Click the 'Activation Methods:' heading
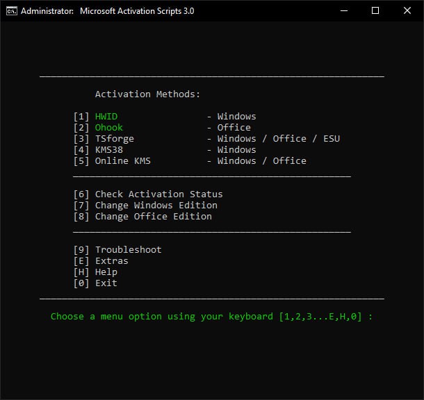This screenshot has width=424, height=400. coord(147,94)
